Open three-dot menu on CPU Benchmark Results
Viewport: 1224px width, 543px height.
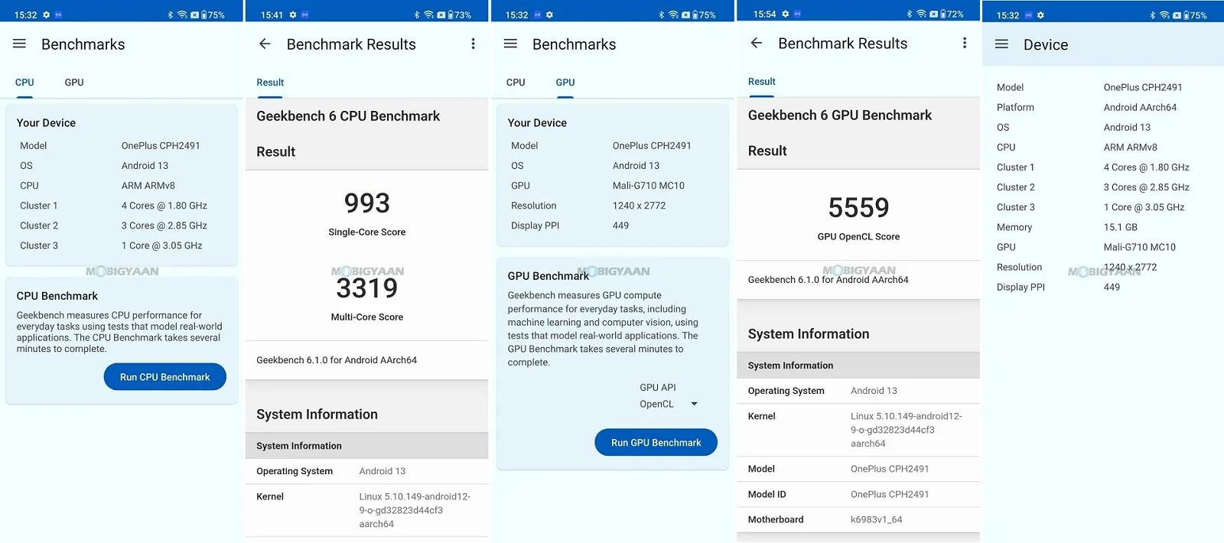click(473, 44)
